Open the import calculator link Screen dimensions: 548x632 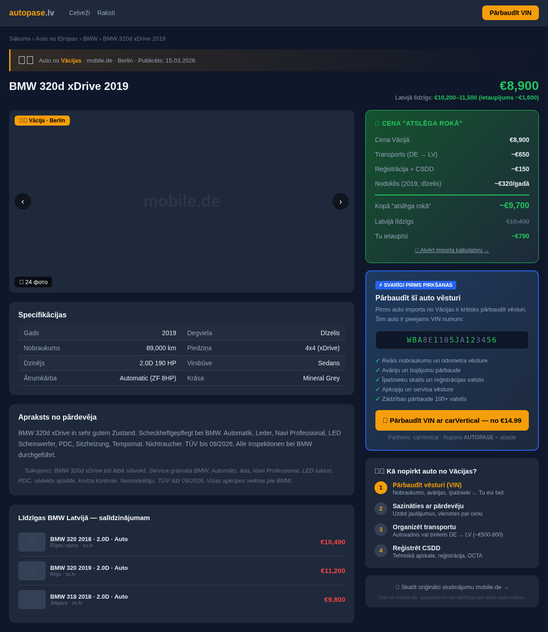[452, 250]
